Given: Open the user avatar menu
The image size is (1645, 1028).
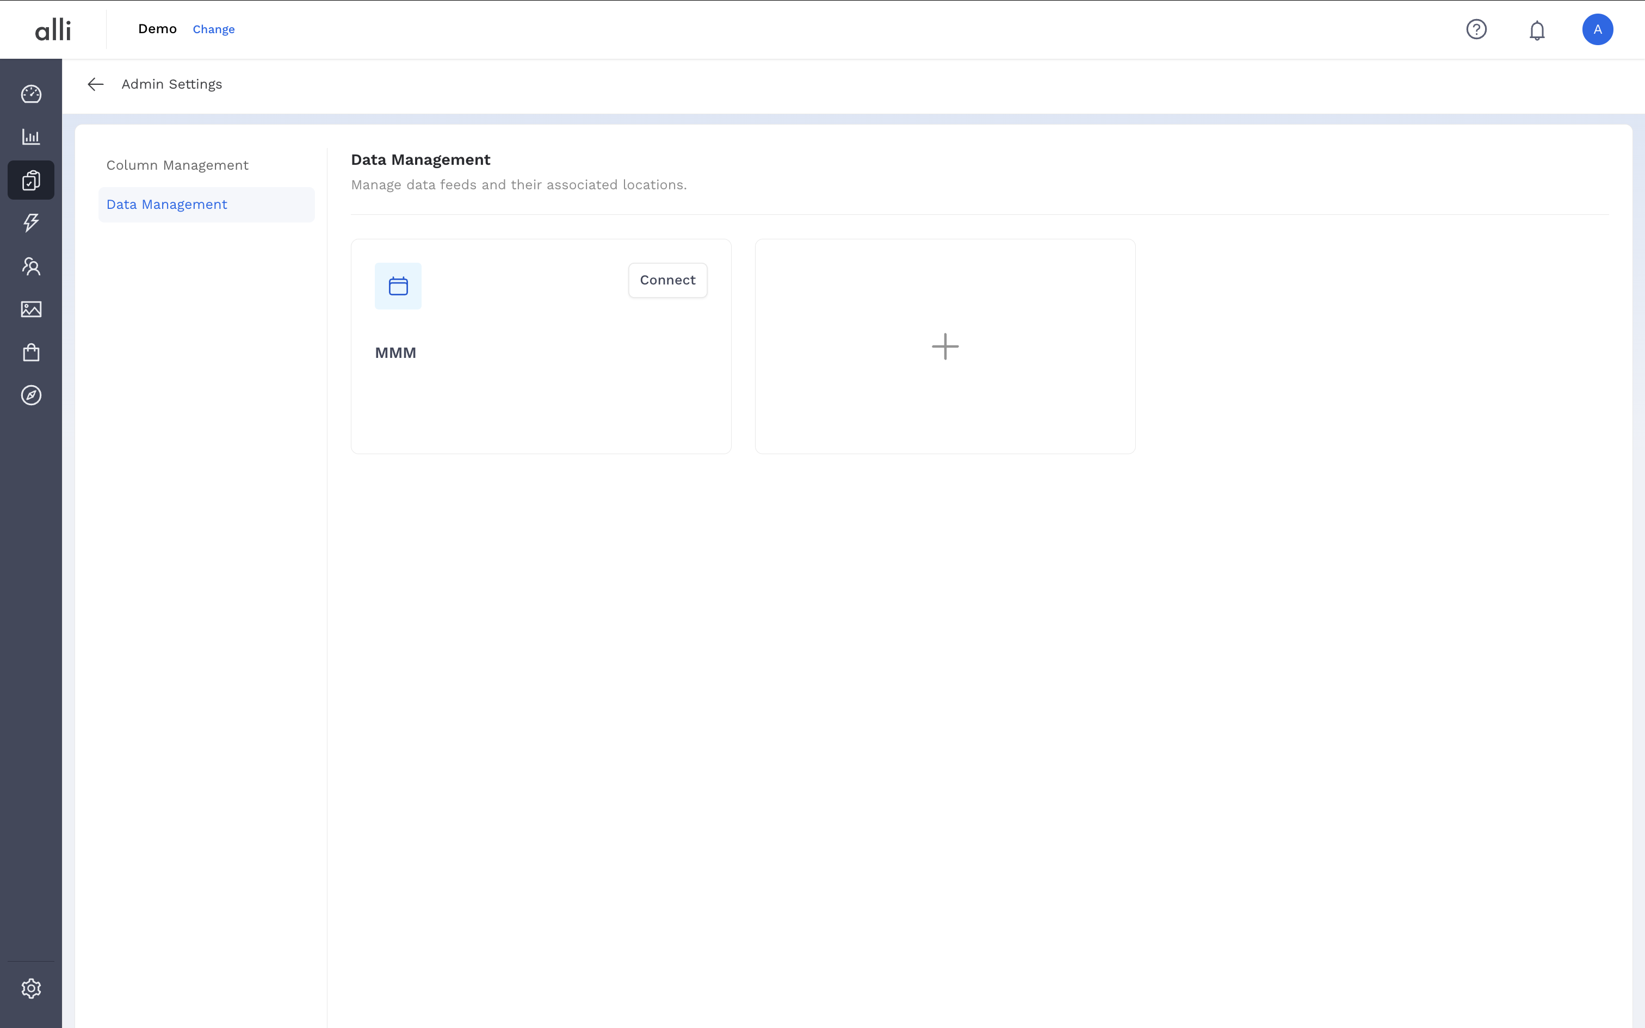Looking at the screenshot, I should [x=1598, y=29].
